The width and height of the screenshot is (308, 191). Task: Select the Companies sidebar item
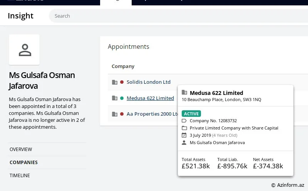point(23,162)
